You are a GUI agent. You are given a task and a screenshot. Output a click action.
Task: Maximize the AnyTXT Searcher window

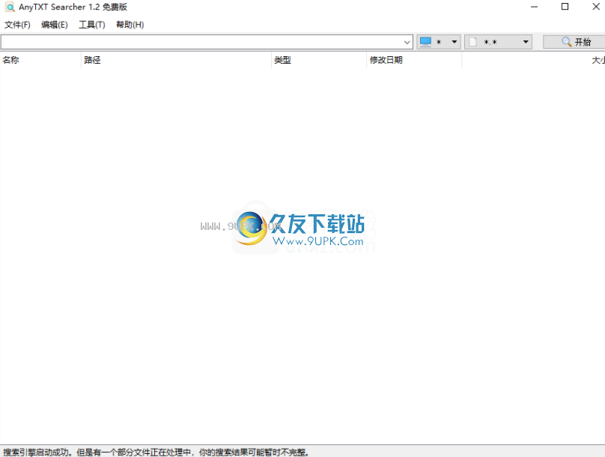[x=565, y=7]
